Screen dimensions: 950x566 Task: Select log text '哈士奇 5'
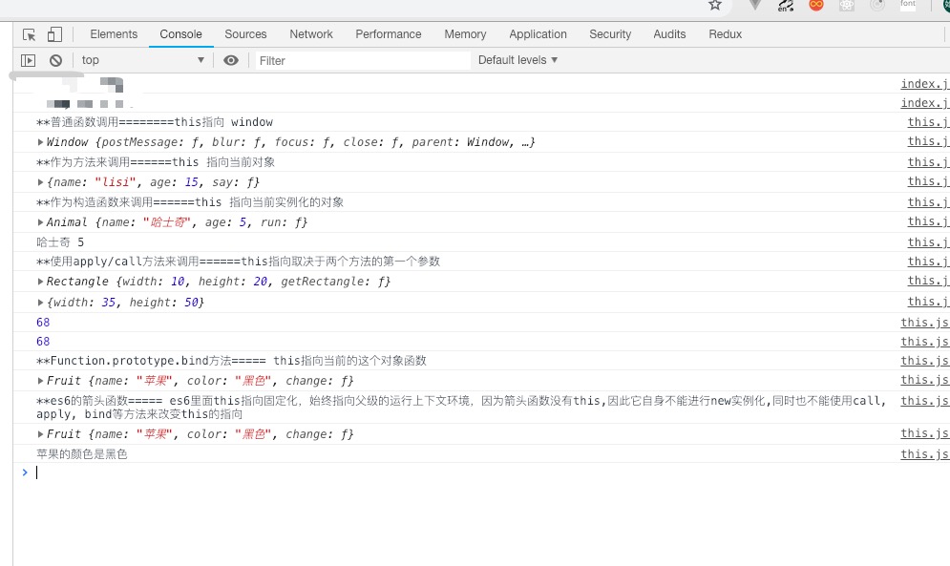click(60, 242)
